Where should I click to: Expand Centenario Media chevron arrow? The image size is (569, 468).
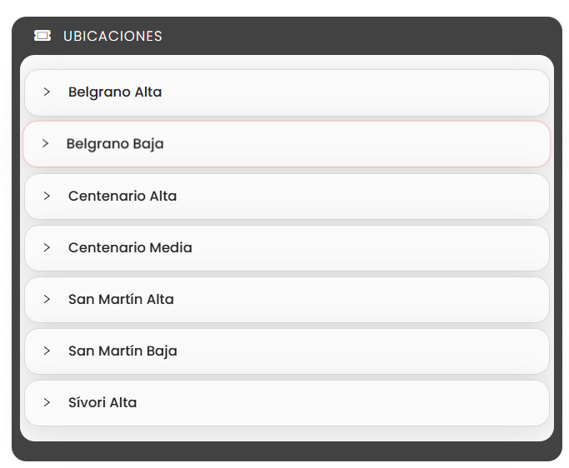pos(47,247)
